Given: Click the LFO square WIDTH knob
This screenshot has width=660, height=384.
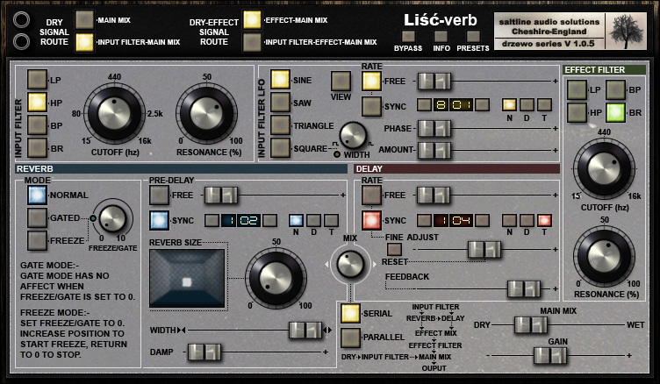Looking at the screenshot, I should click(353, 135).
